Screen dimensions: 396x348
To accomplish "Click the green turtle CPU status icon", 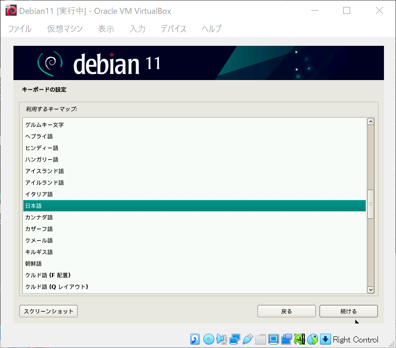I will pos(300,339).
